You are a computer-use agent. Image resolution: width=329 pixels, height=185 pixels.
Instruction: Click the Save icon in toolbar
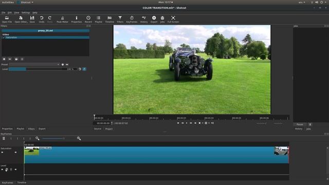pos(32,20)
